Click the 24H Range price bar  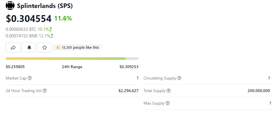click(x=72, y=58)
